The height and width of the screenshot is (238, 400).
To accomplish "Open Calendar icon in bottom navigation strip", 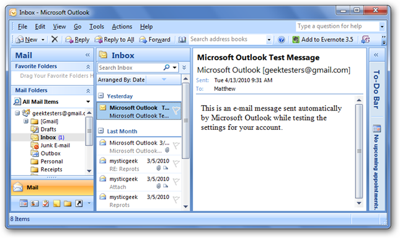I will click(24, 203).
